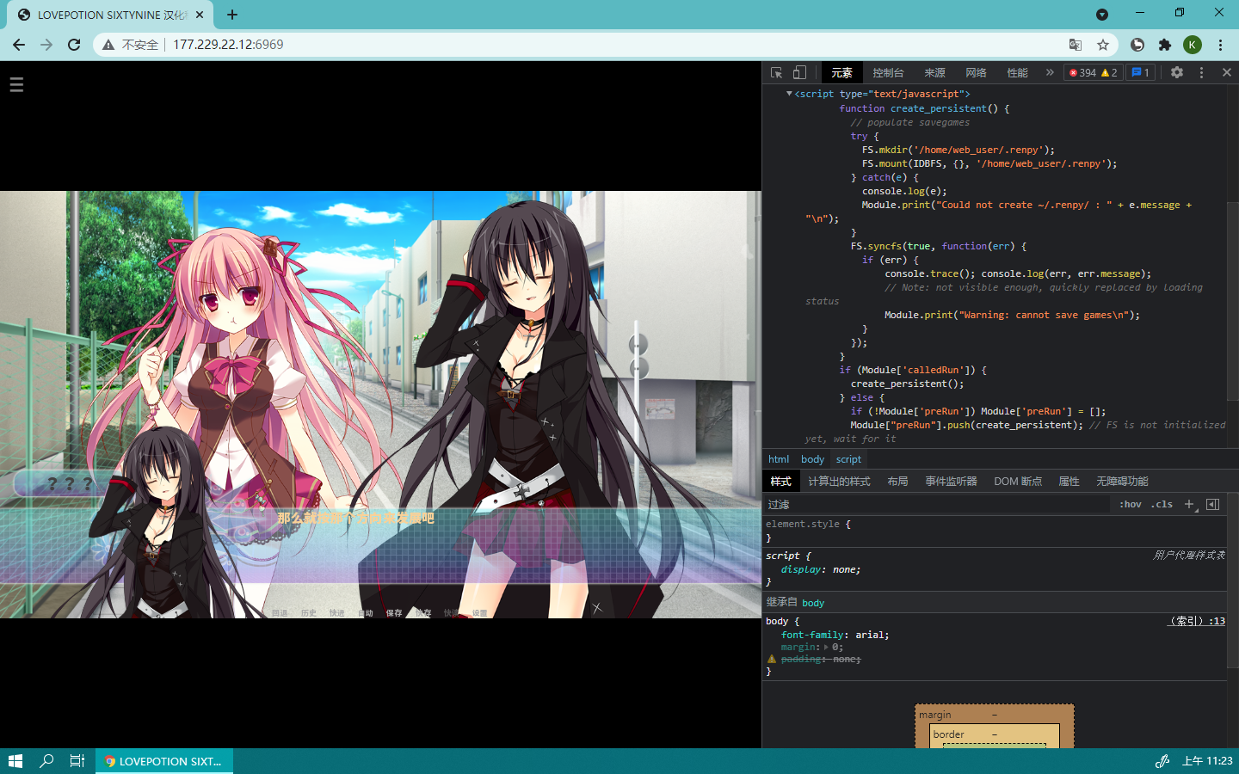Toggle the computed styles sidebar icon
This screenshot has height=774, width=1239.
point(1212,505)
